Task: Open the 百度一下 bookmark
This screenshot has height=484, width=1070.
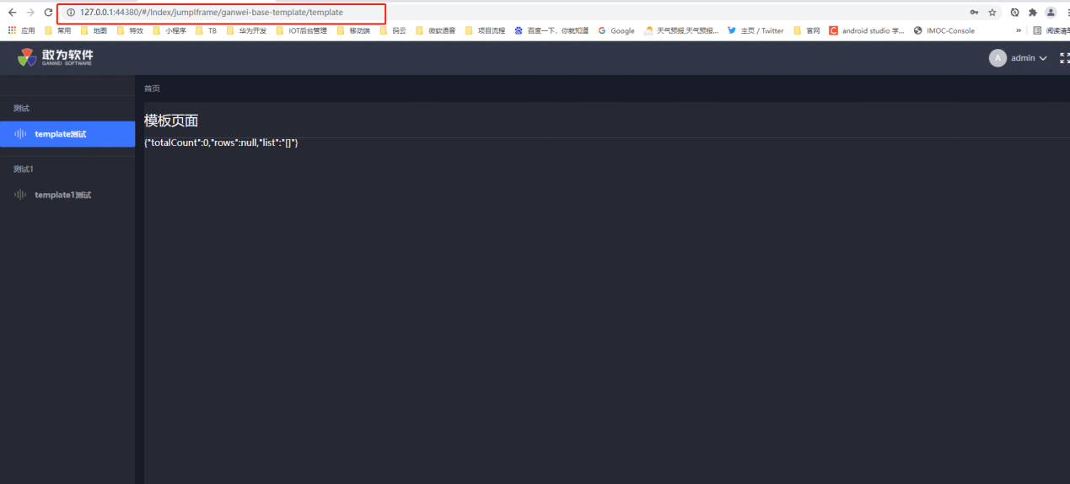Action: tap(551, 30)
